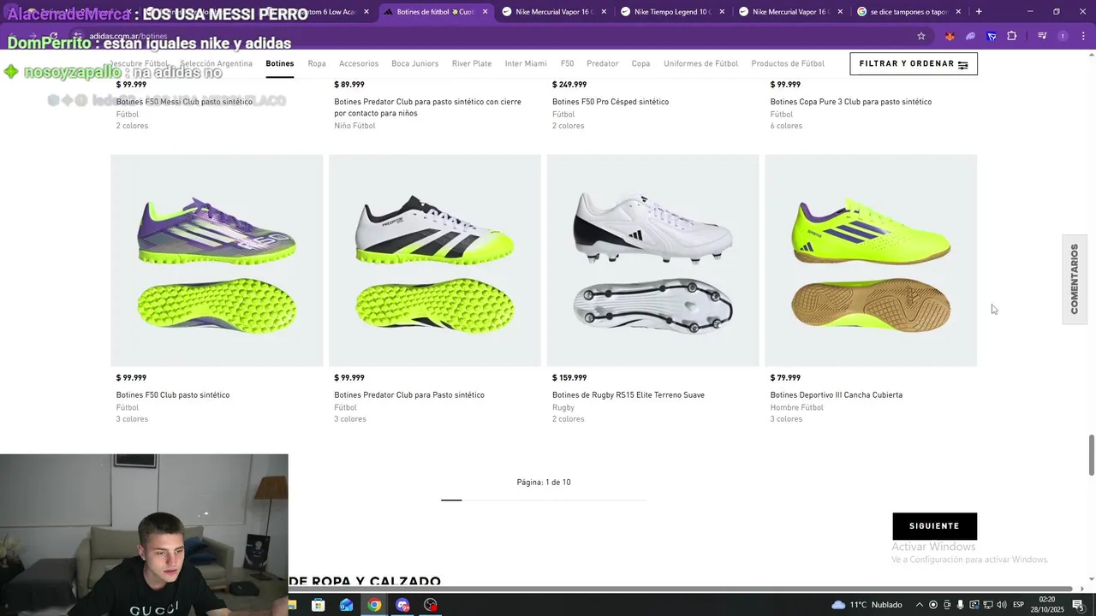
Task: Open 'Botines Predator Club para Pasto sintético' link
Action: tap(409, 395)
